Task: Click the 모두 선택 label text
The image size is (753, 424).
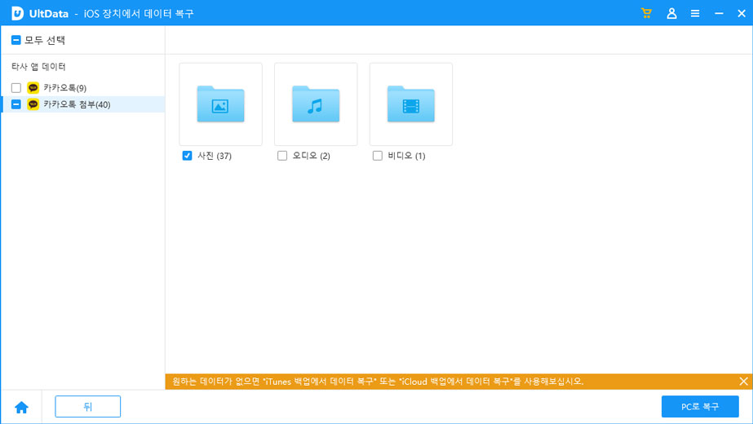Action: click(45, 40)
